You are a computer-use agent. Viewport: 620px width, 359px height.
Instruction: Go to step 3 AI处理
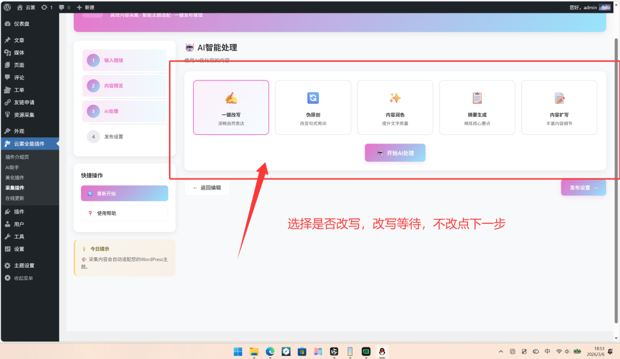click(x=125, y=111)
